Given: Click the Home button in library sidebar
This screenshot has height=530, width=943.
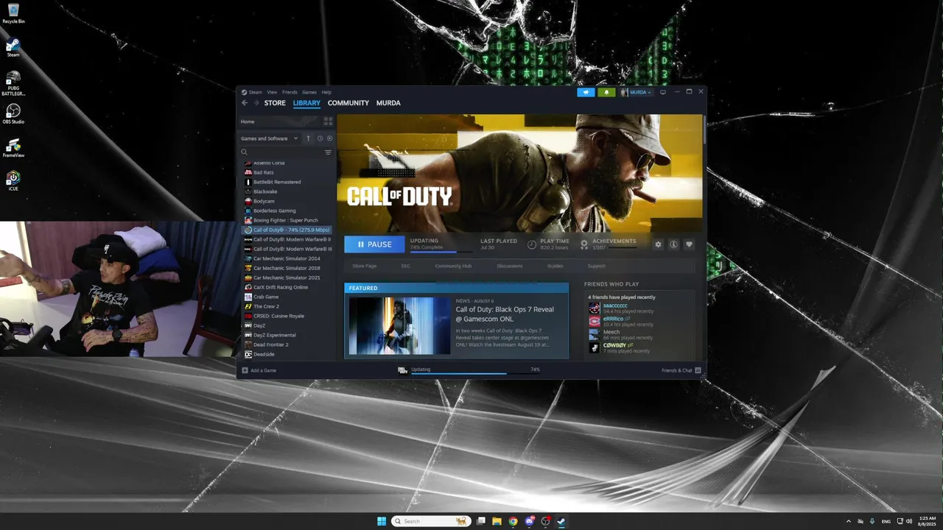Looking at the screenshot, I should 279,121.
